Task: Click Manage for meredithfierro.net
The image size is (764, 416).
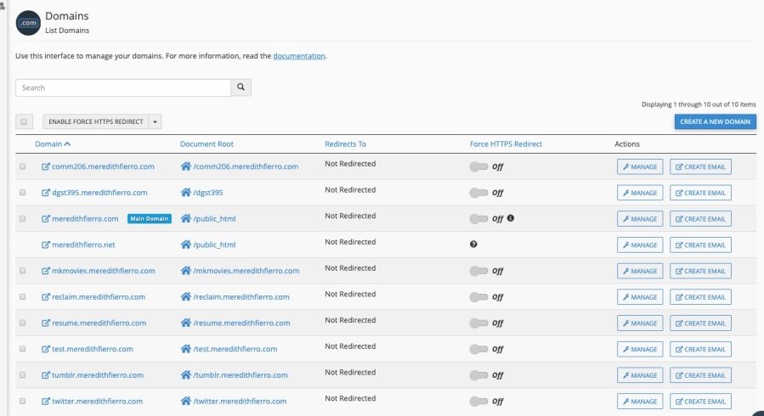Action: (x=640, y=245)
